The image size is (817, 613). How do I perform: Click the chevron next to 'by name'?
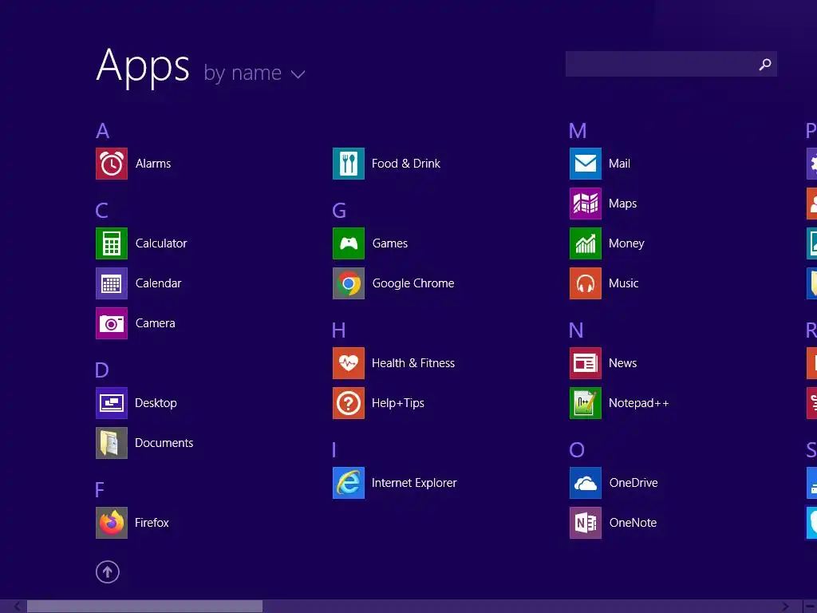pyautogui.click(x=298, y=74)
